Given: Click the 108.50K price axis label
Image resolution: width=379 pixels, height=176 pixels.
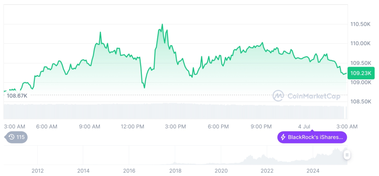Looking at the screenshot, I should (x=360, y=101).
